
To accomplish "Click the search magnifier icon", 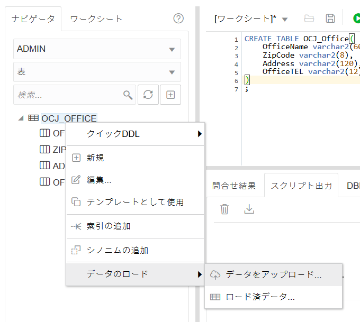I will pos(128,95).
